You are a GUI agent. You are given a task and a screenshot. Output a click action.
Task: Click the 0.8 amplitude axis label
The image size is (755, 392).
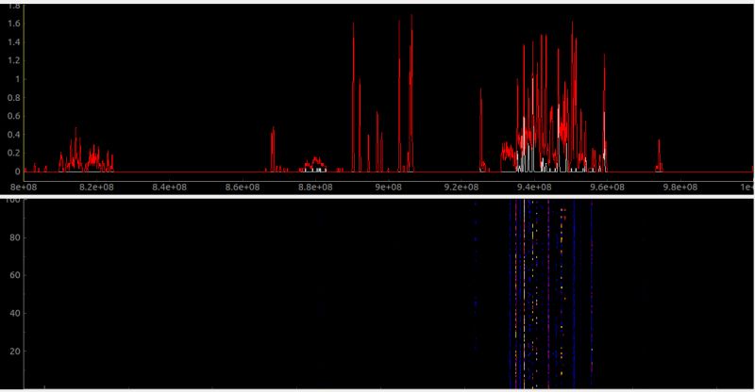click(14, 98)
